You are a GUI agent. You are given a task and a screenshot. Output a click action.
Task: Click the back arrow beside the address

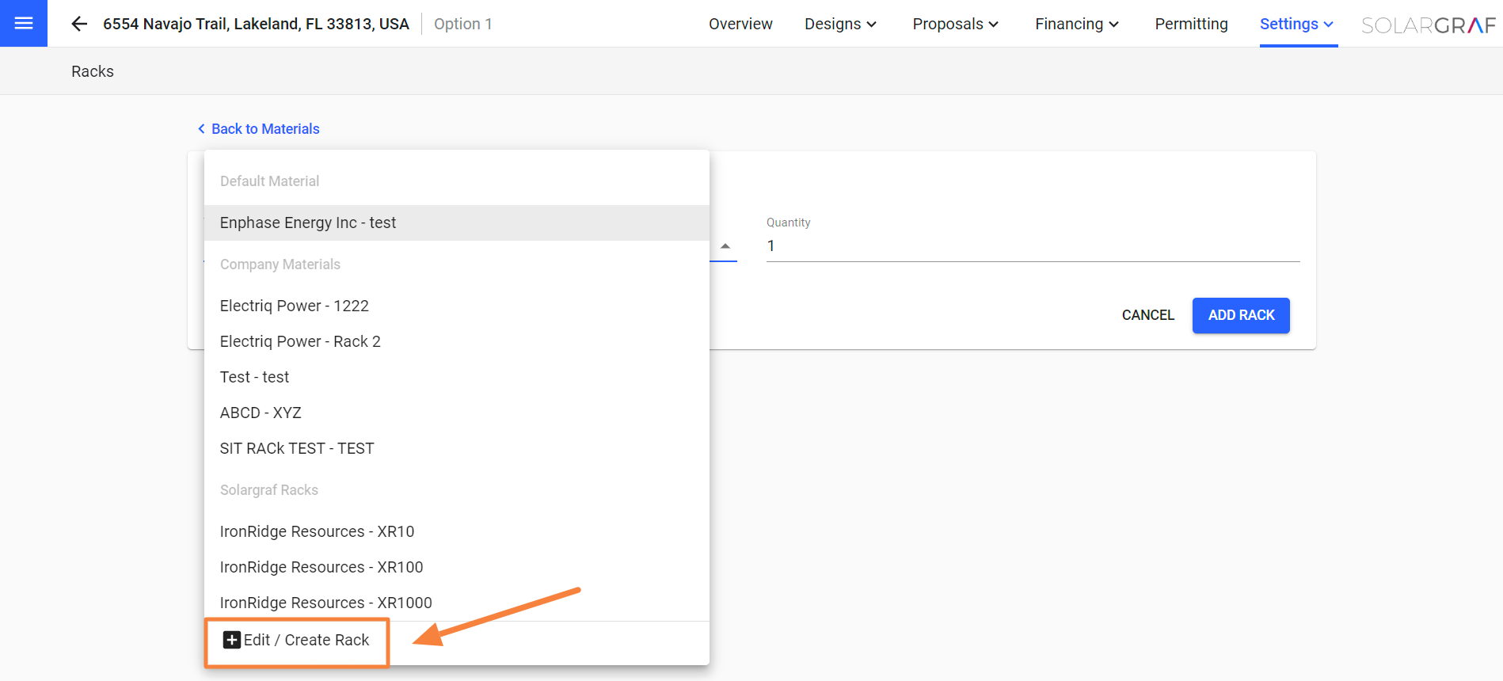79,24
